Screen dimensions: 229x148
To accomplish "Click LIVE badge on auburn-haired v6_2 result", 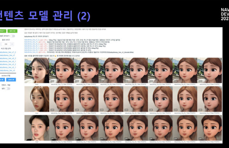I will point(101,110).
